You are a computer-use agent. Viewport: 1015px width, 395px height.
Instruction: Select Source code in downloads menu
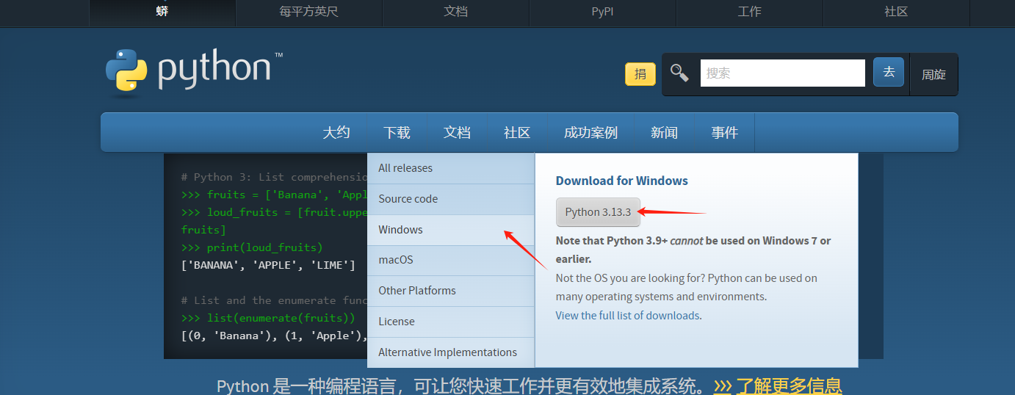[x=451, y=199]
